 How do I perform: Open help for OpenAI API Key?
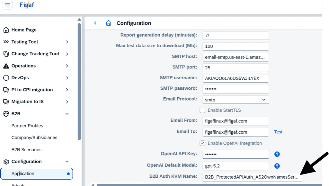pyautogui.click(x=277, y=154)
